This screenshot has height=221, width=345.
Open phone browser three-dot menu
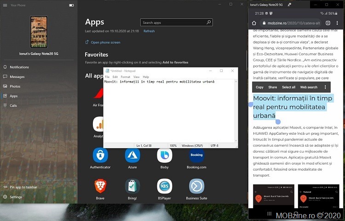coord(337,23)
